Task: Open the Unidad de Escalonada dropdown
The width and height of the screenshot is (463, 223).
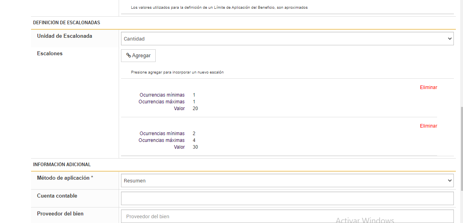Action: point(287,39)
